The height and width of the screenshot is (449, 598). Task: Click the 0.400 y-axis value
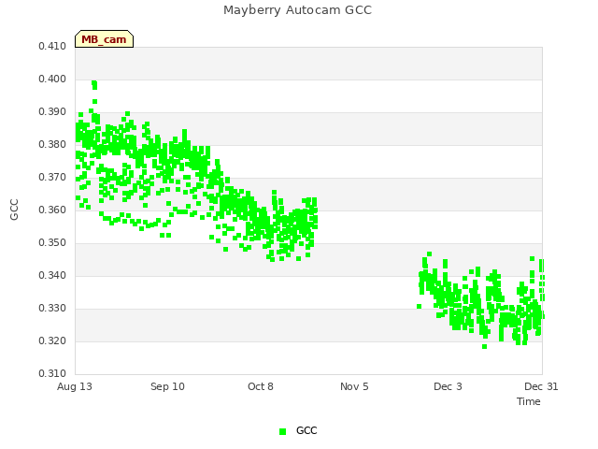(52, 79)
